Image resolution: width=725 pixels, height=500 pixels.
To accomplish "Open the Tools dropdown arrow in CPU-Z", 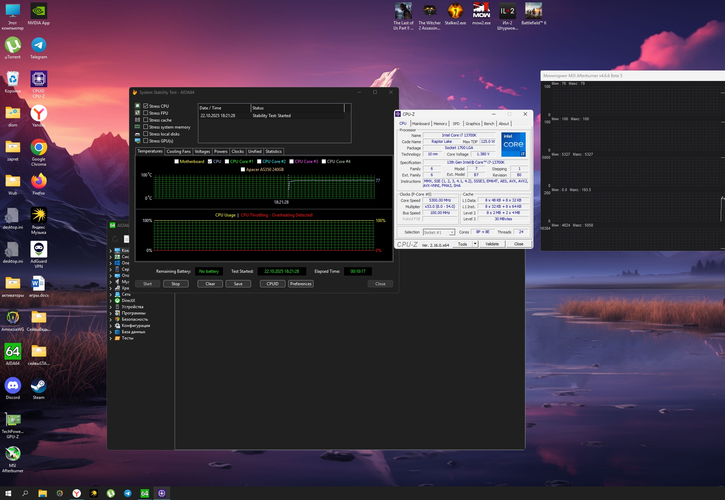I will pyautogui.click(x=475, y=244).
